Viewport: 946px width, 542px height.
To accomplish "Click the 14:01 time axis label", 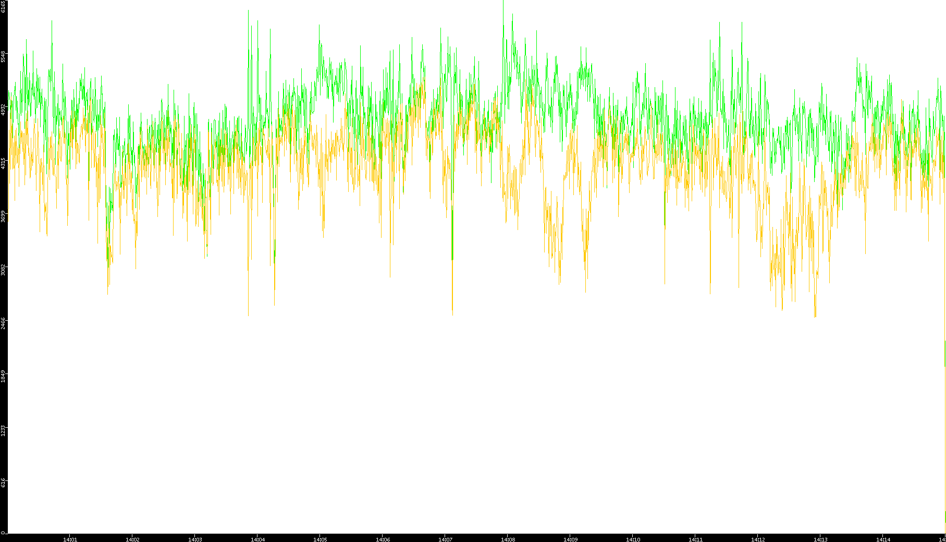I will pyautogui.click(x=70, y=539).
